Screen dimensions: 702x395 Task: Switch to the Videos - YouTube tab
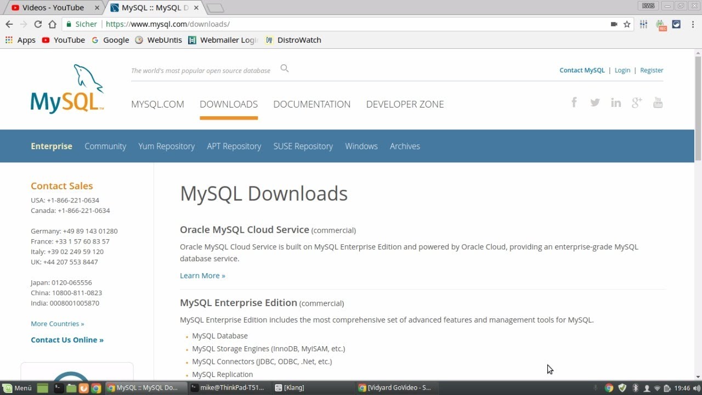pyautogui.click(x=53, y=8)
